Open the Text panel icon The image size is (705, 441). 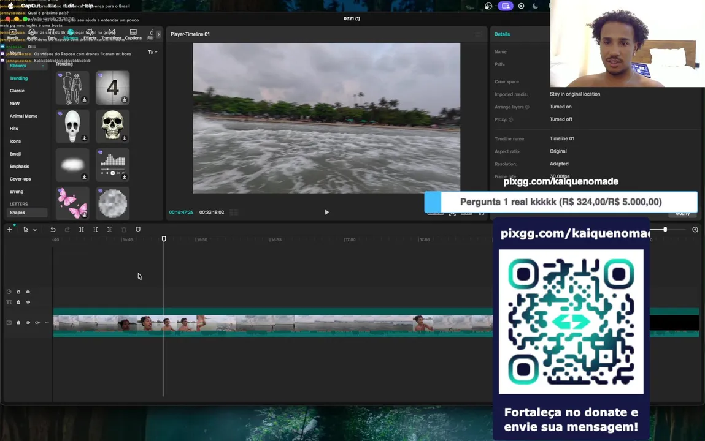click(52, 34)
